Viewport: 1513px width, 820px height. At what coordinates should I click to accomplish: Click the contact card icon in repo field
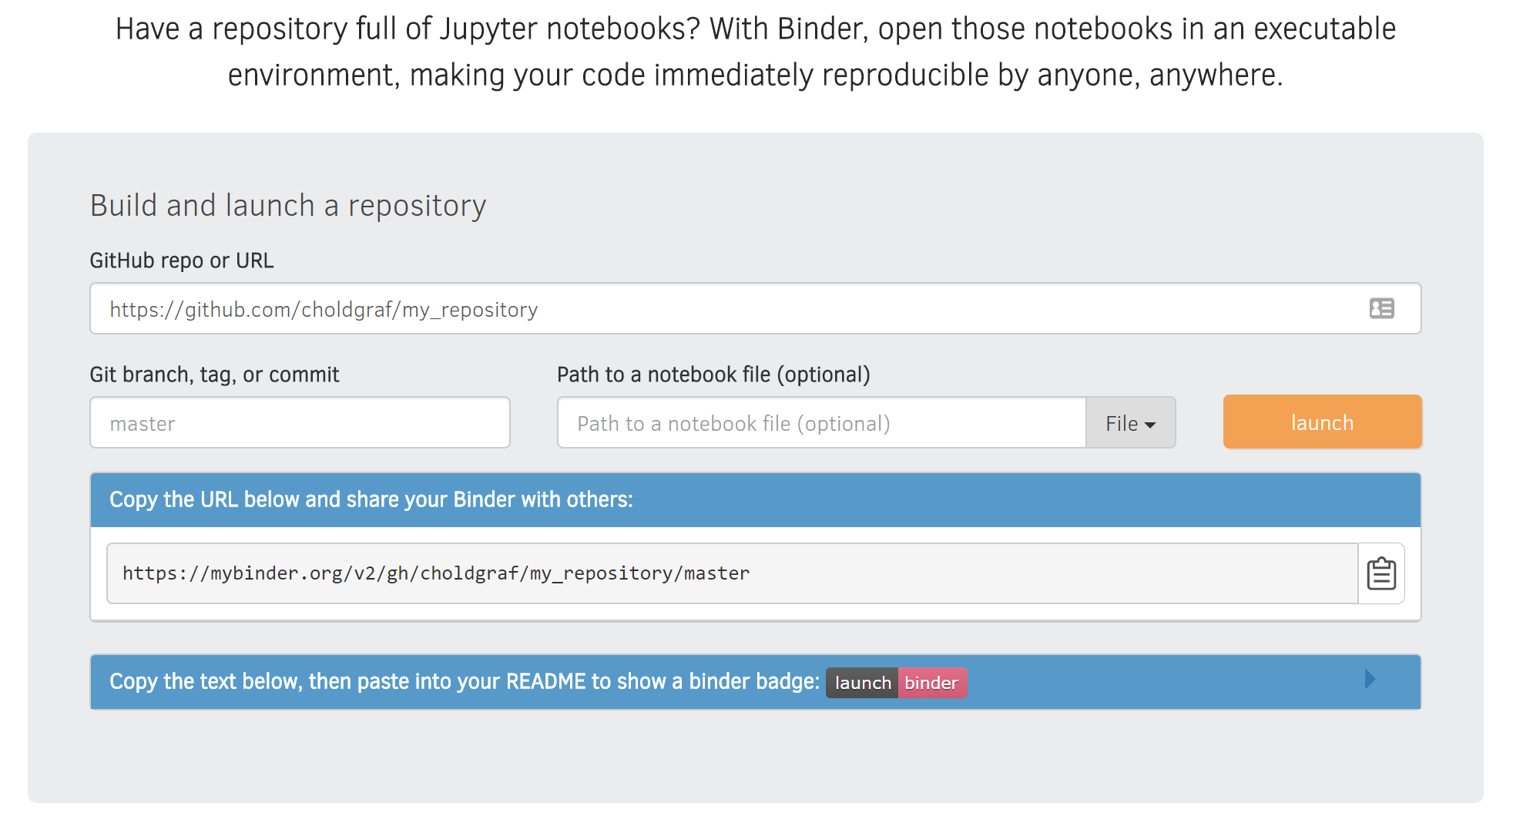1381,309
